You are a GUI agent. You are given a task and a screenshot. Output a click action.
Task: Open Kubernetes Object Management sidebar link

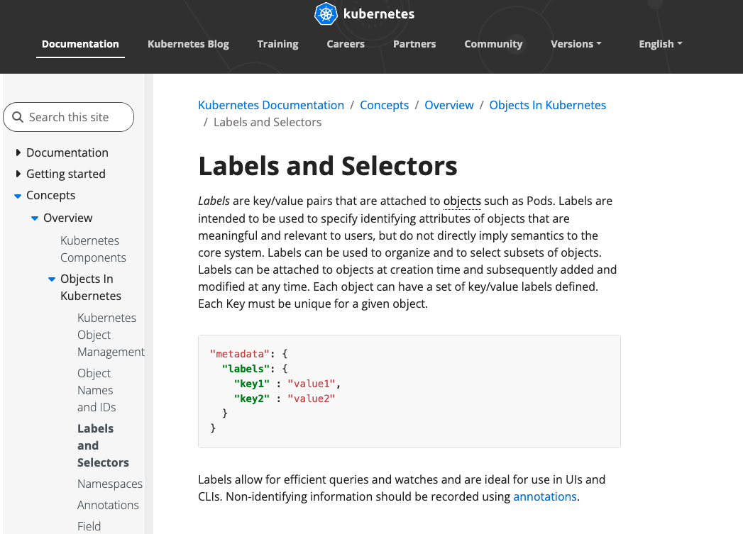pos(111,335)
